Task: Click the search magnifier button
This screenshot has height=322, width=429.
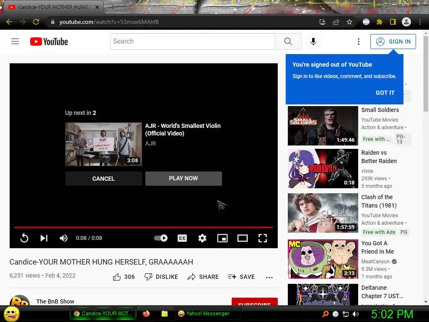Action: click(288, 42)
